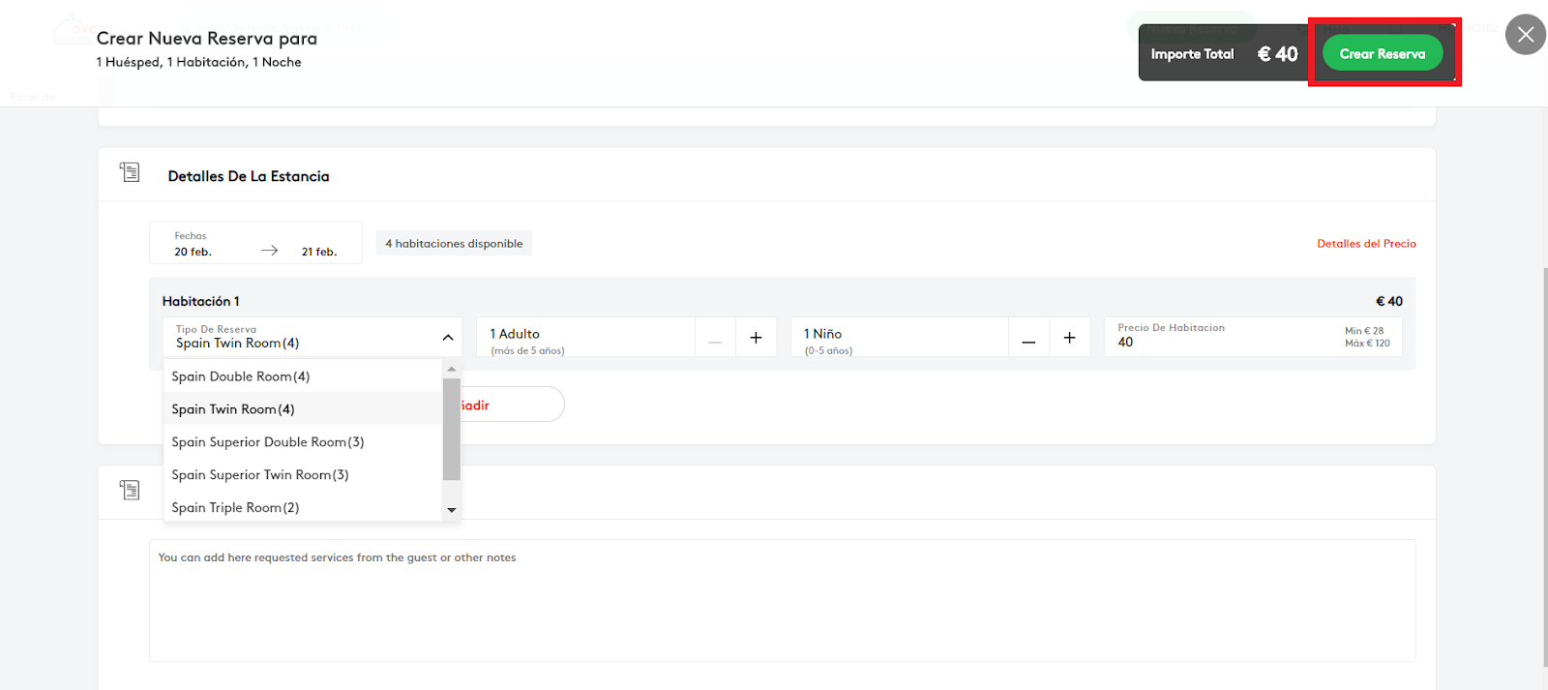Click the room list scrollbar thumb
Screen dimensions: 1548x690
[x=451, y=429]
